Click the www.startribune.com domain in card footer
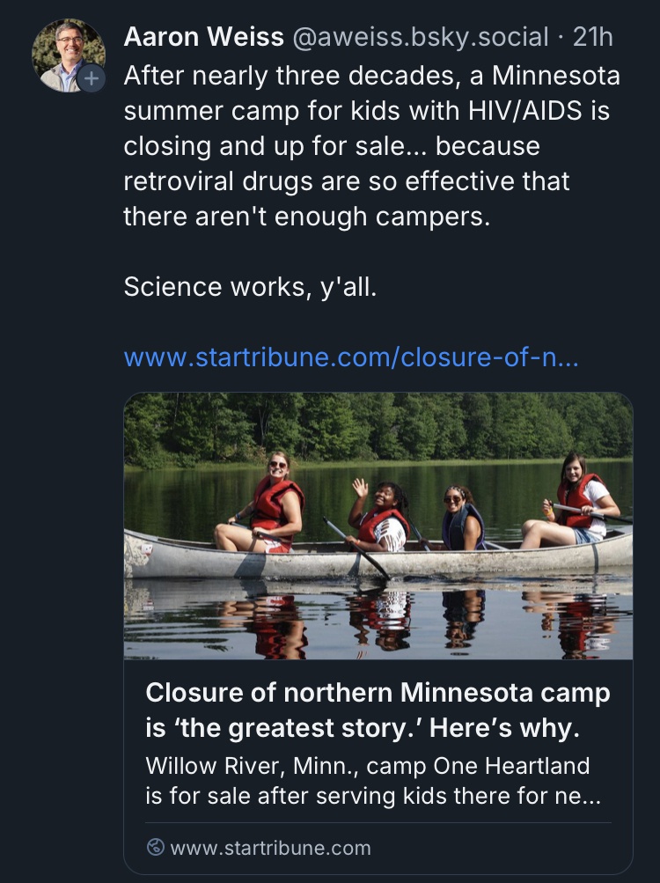This screenshot has width=660, height=883. (270, 848)
